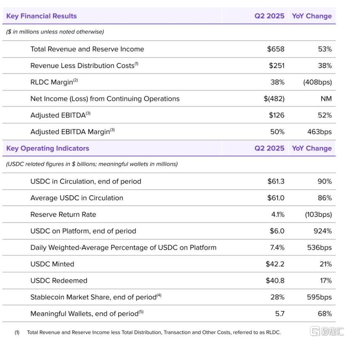This screenshot has width=347, height=339.
Task: Click the watermark logo at bottom right
Action: click(x=327, y=331)
